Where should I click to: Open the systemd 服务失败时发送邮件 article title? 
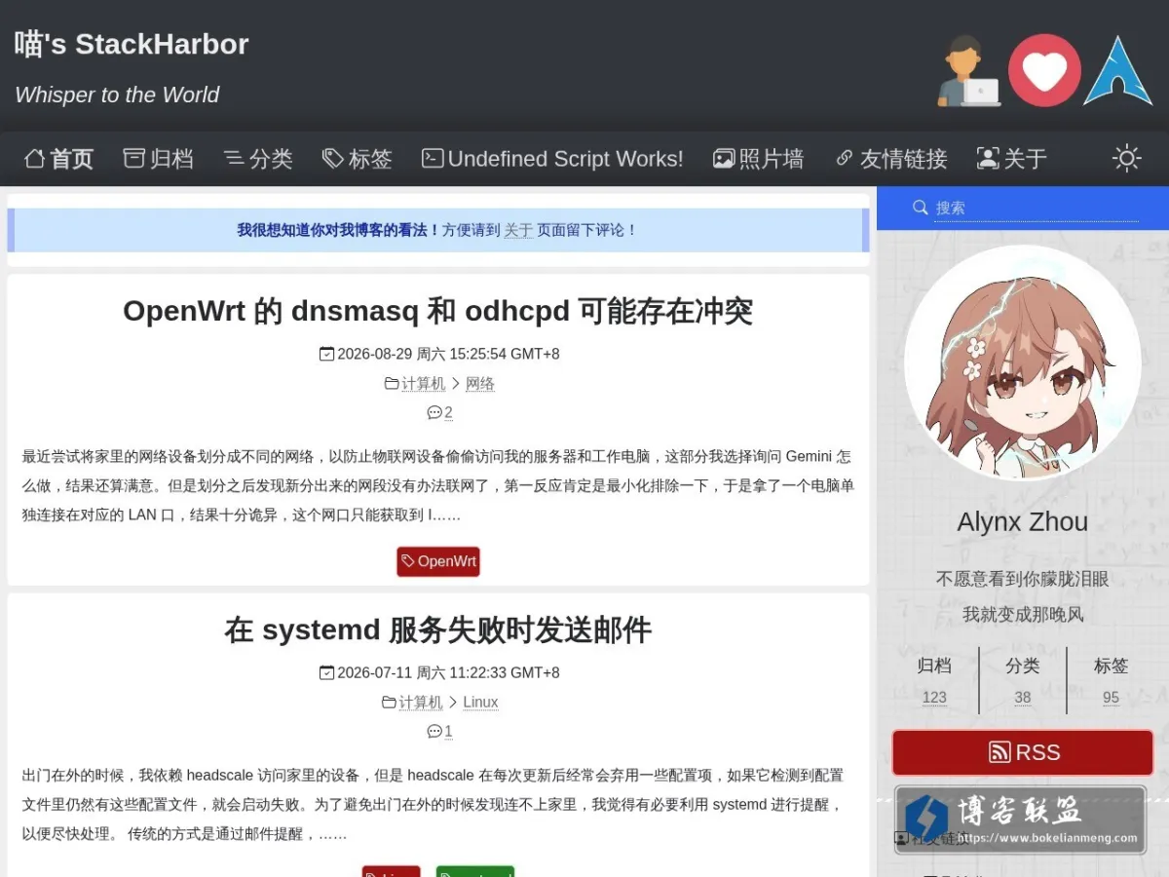[x=437, y=629]
